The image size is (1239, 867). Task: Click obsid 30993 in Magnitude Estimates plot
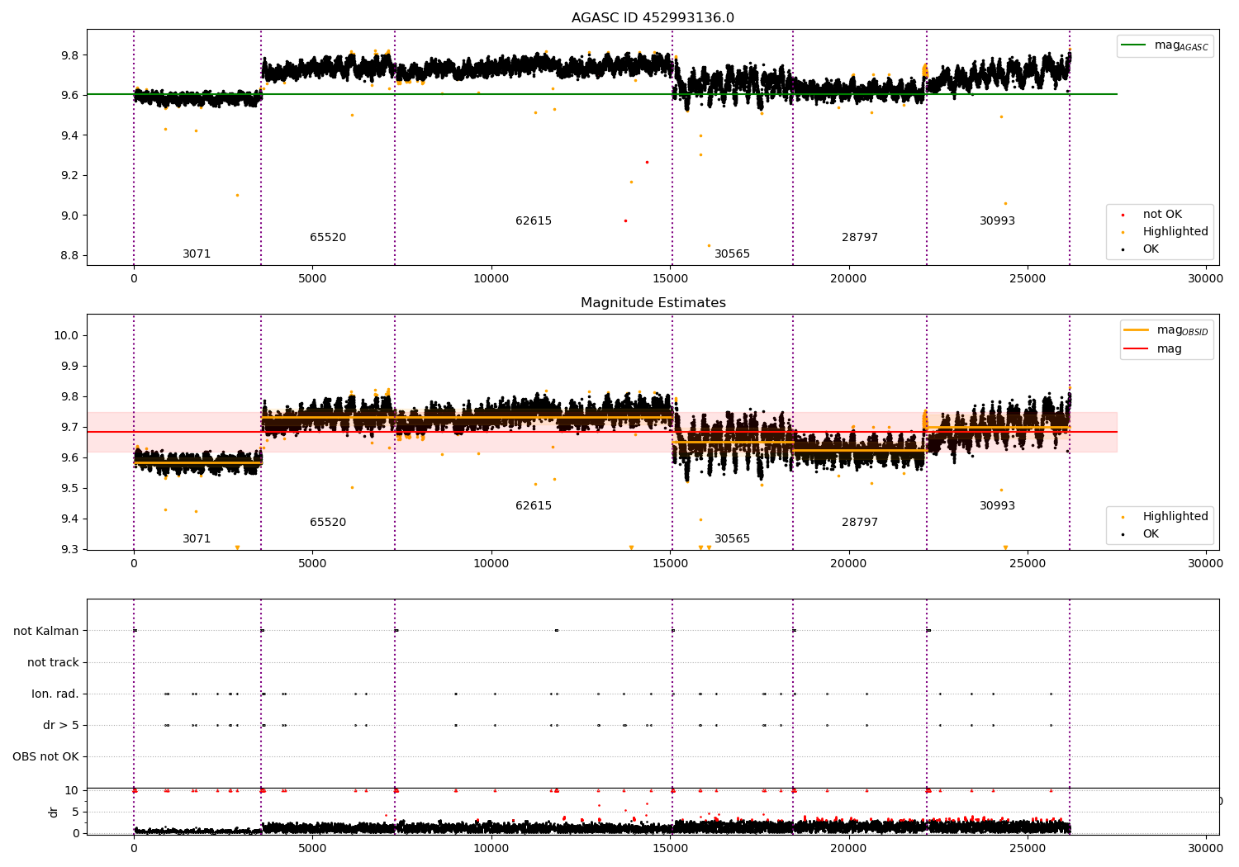click(x=997, y=506)
